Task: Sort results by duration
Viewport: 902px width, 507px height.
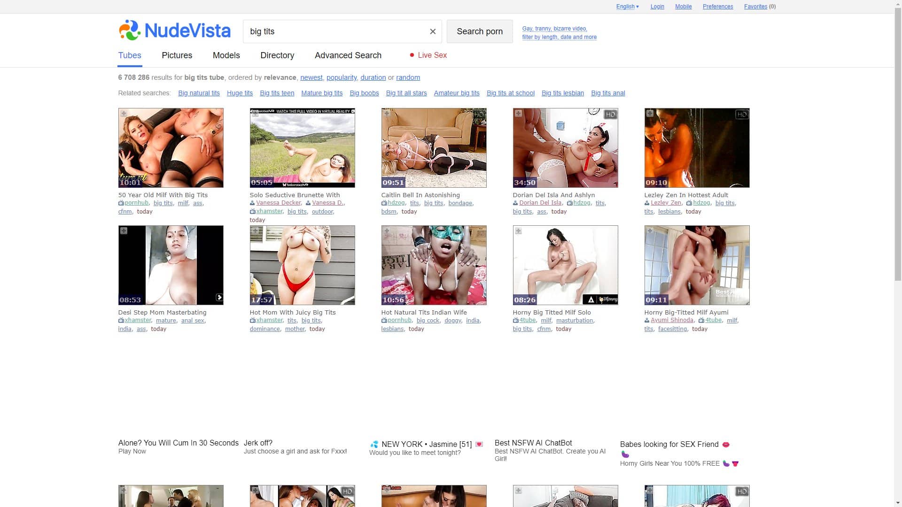Action: (373, 77)
